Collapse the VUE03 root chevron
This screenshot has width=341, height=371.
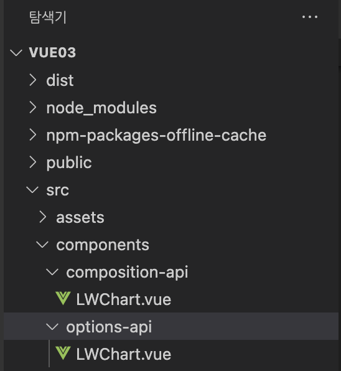[x=16, y=52]
